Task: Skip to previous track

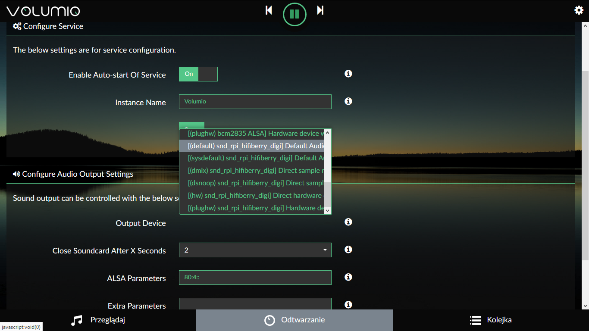Action: point(269,10)
